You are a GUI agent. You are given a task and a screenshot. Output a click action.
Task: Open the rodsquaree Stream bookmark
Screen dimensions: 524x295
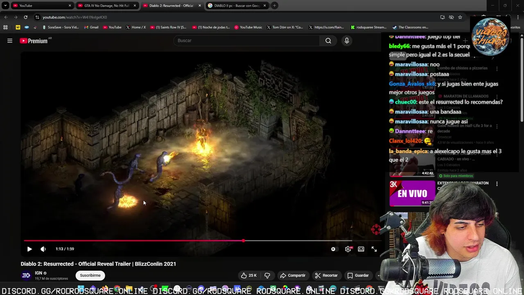[x=369, y=27]
